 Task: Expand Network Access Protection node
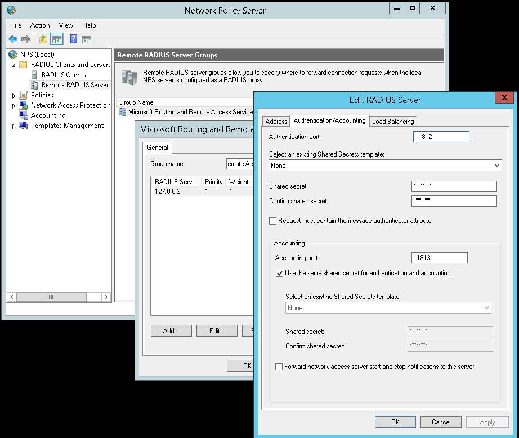coord(14,106)
